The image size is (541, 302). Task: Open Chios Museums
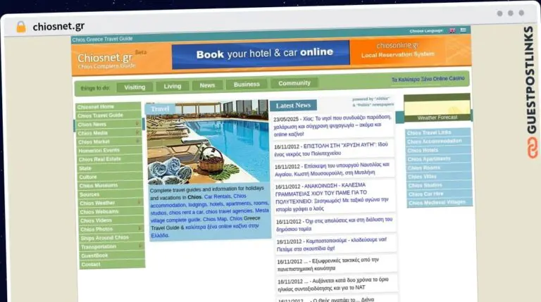111,185
